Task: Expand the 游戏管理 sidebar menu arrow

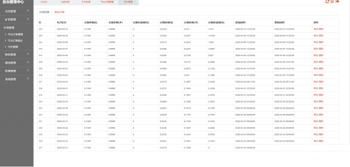Action: point(28,62)
